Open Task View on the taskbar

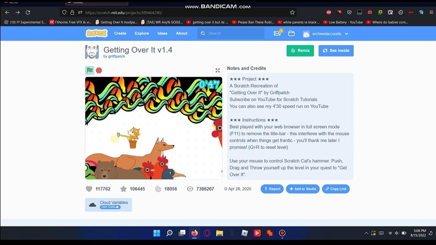[182, 233]
